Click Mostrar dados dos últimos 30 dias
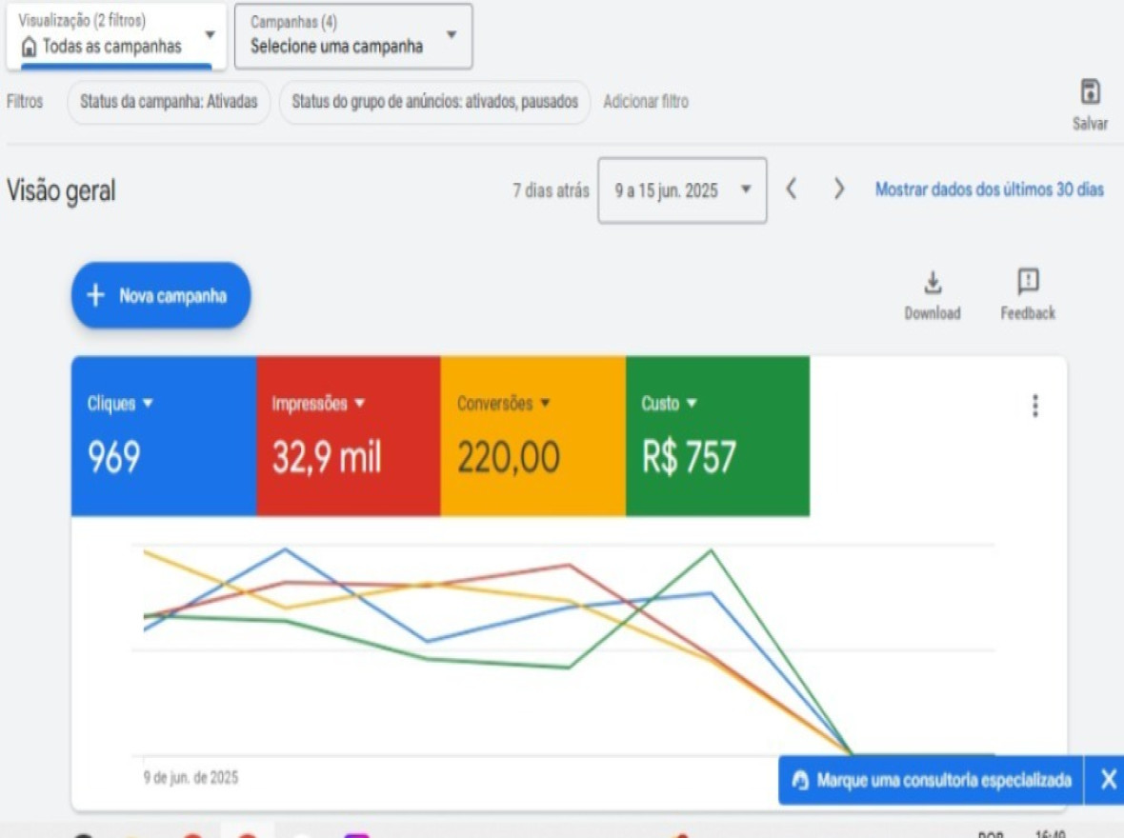The height and width of the screenshot is (838, 1124). (989, 190)
